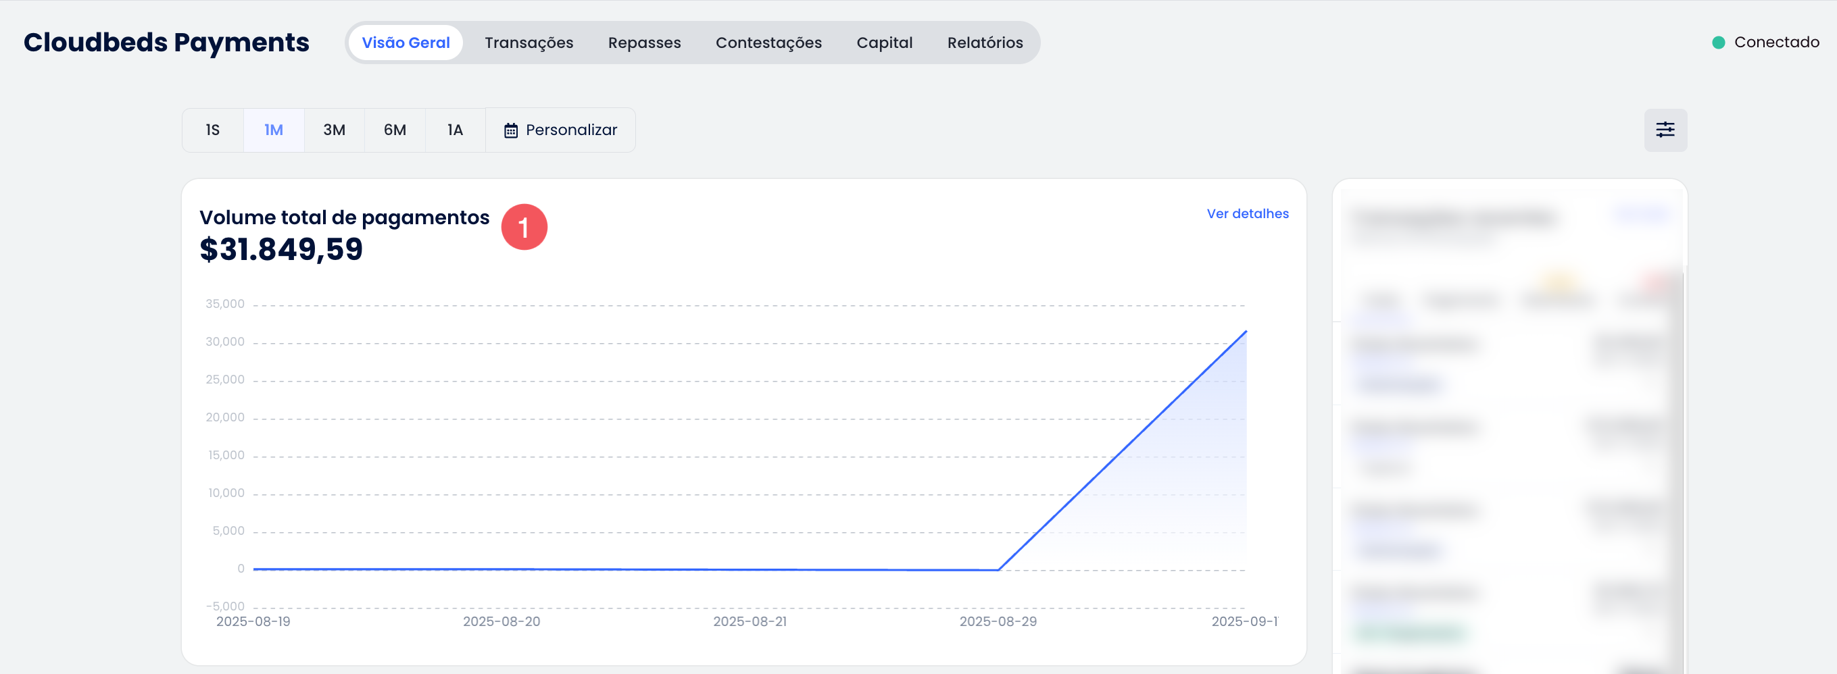Select the 1M monthly range
Viewport: 1837px width, 674px height.
(x=274, y=130)
